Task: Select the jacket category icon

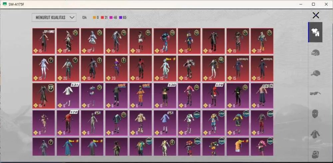Action: tap(315, 134)
